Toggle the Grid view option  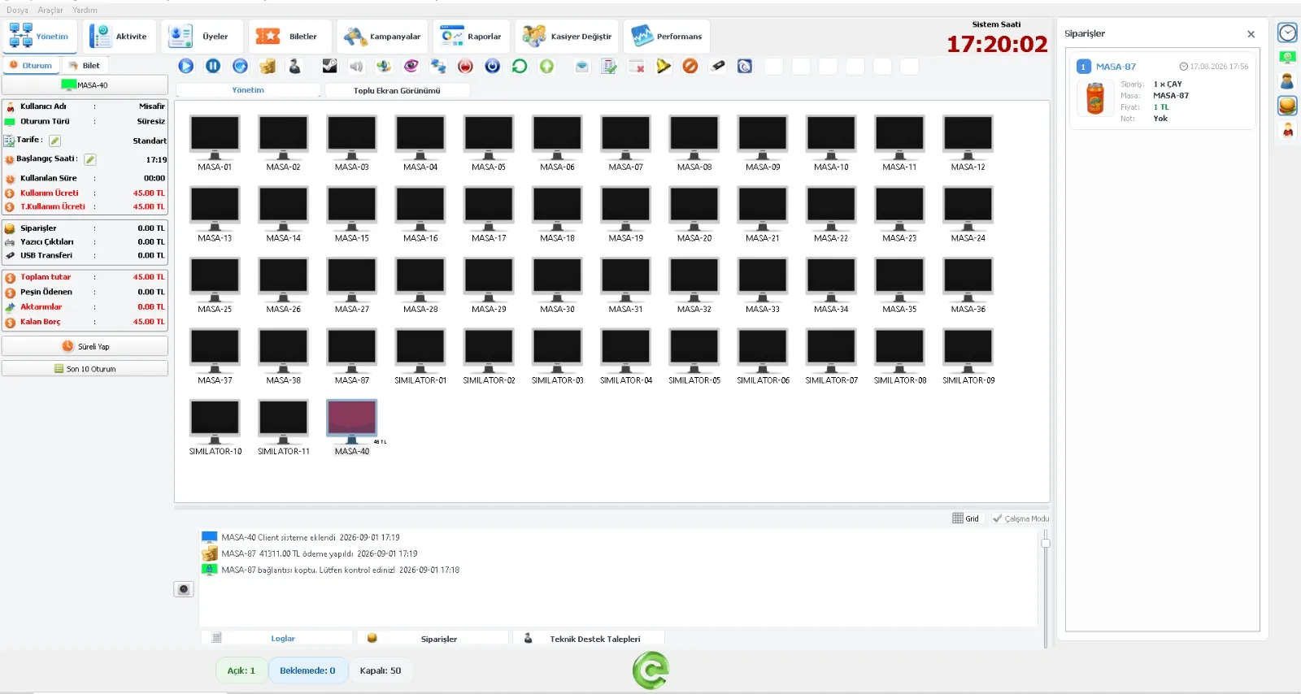(x=966, y=518)
